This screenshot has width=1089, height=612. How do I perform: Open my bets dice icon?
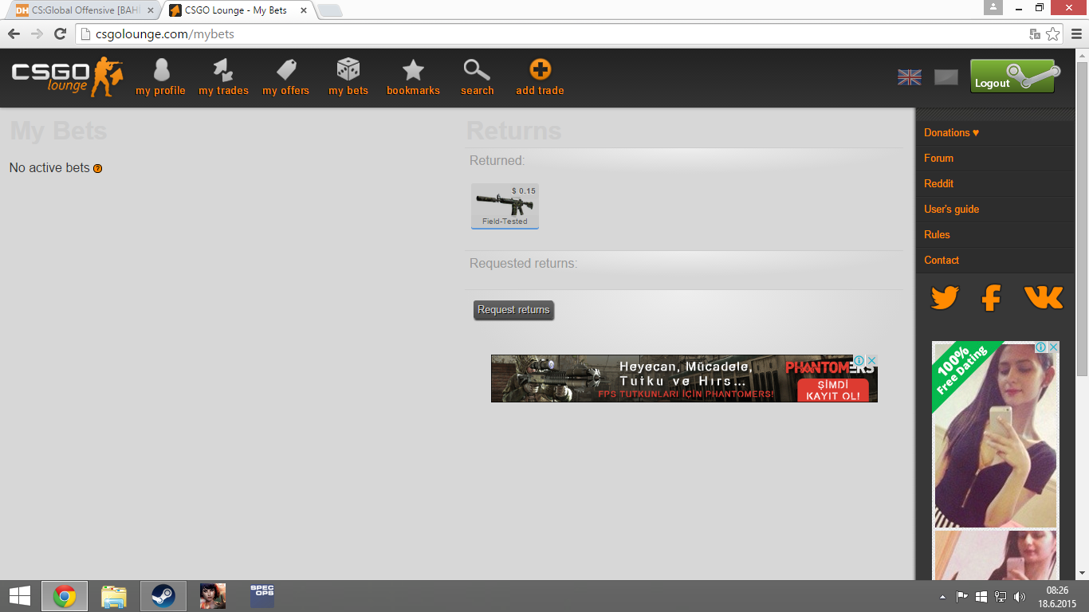point(348,69)
